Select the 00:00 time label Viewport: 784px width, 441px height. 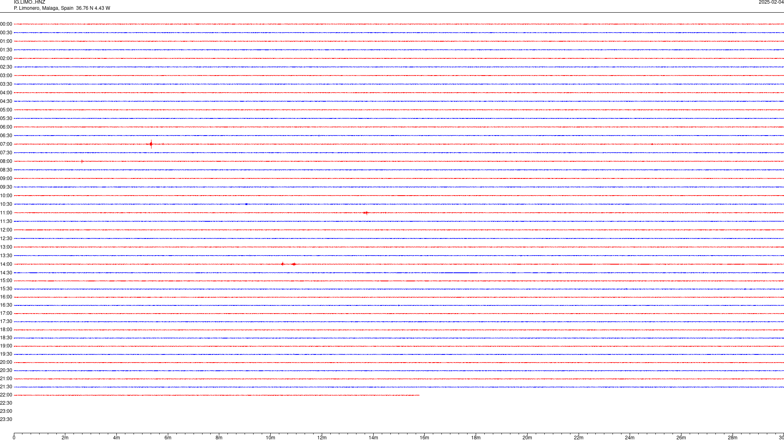[x=6, y=24]
